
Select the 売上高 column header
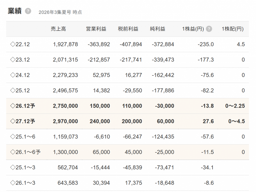tap(58, 29)
